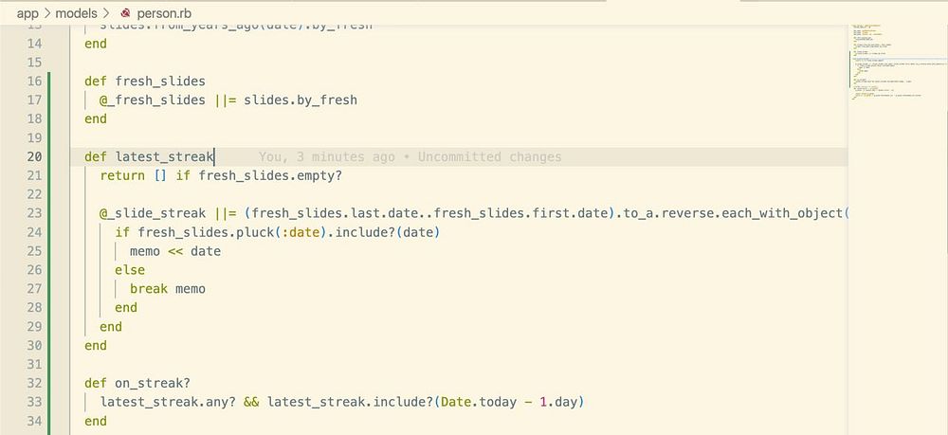Screen dimensions: 948x435
Task: Select person.rb in the breadcrumb path
Action: (164, 14)
